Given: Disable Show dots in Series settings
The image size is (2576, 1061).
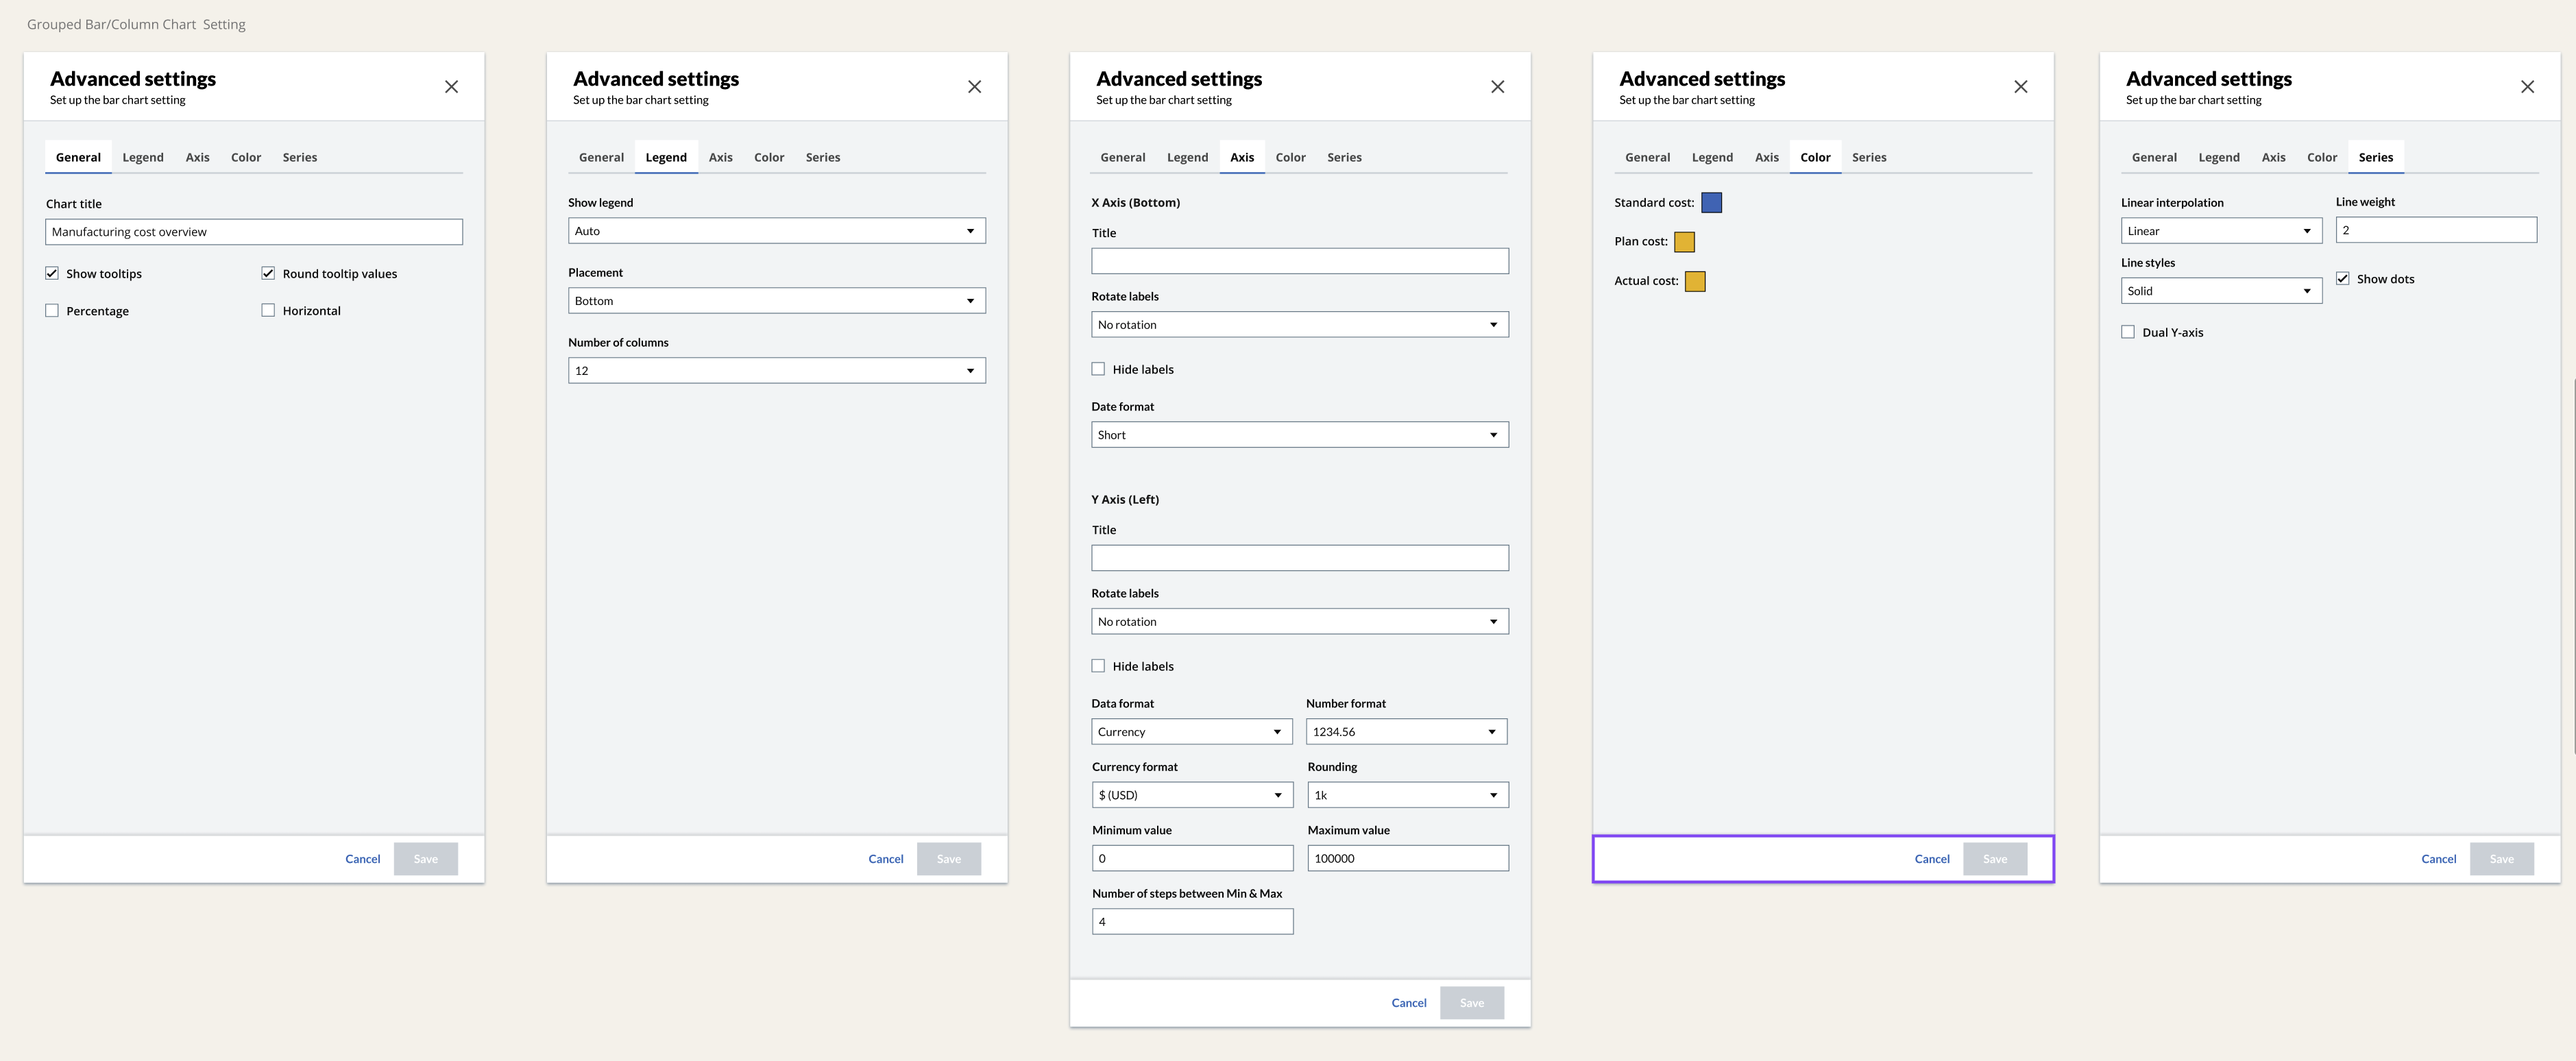Looking at the screenshot, I should tap(2344, 277).
